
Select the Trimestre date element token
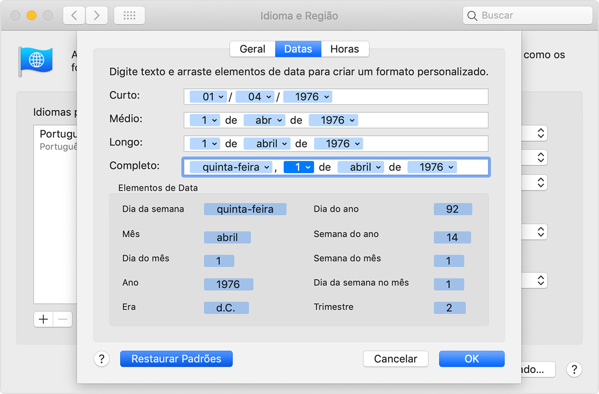tap(449, 308)
